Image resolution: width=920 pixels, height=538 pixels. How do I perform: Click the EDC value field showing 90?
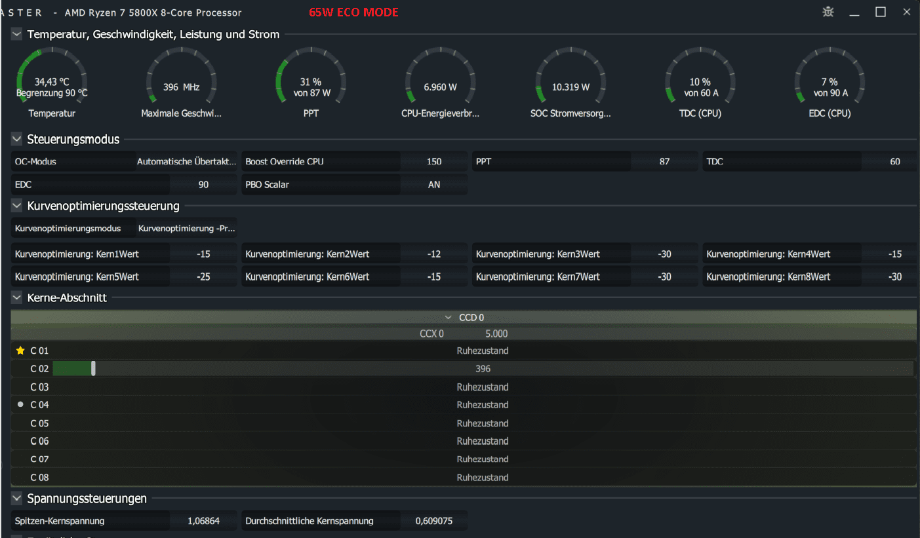(x=203, y=185)
